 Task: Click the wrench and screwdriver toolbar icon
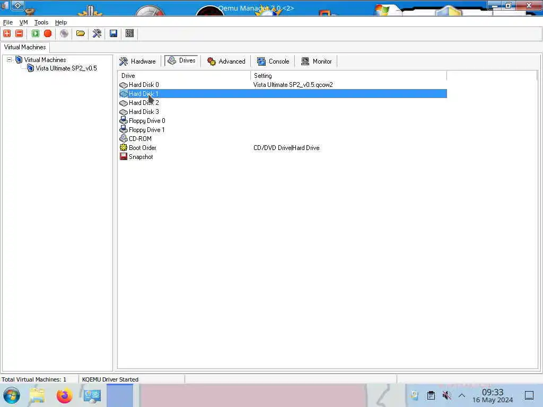(97, 33)
